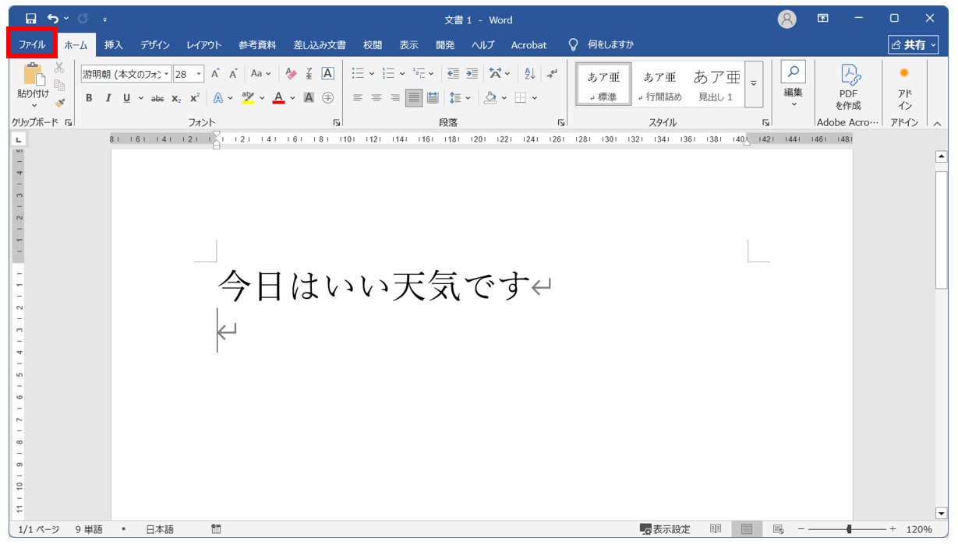Click the Cut scissors icon

tap(59, 68)
